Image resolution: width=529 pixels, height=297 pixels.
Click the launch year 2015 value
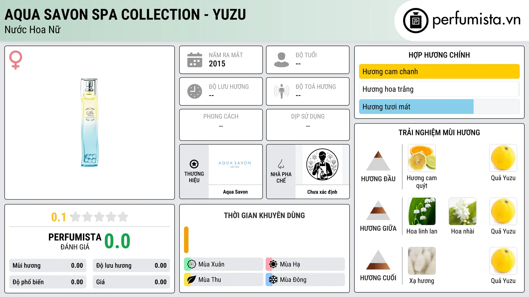pyautogui.click(x=217, y=64)
